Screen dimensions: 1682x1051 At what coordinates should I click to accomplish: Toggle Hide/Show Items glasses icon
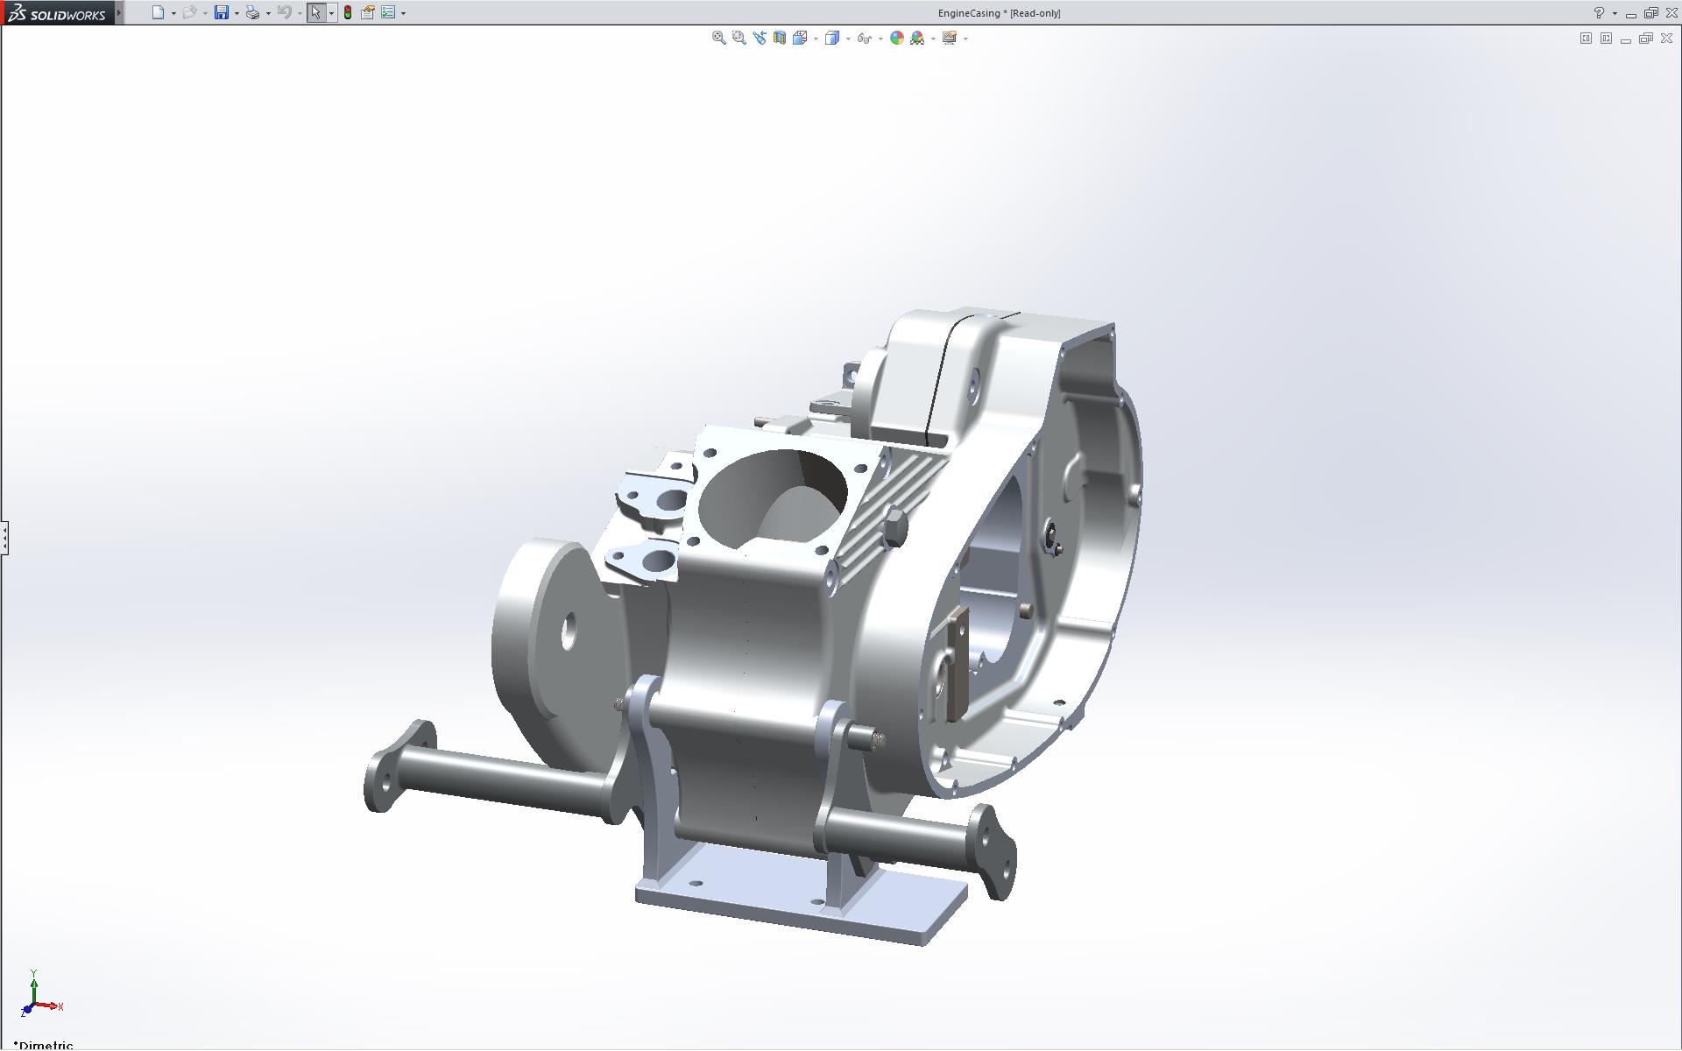(x=864, y=38)
